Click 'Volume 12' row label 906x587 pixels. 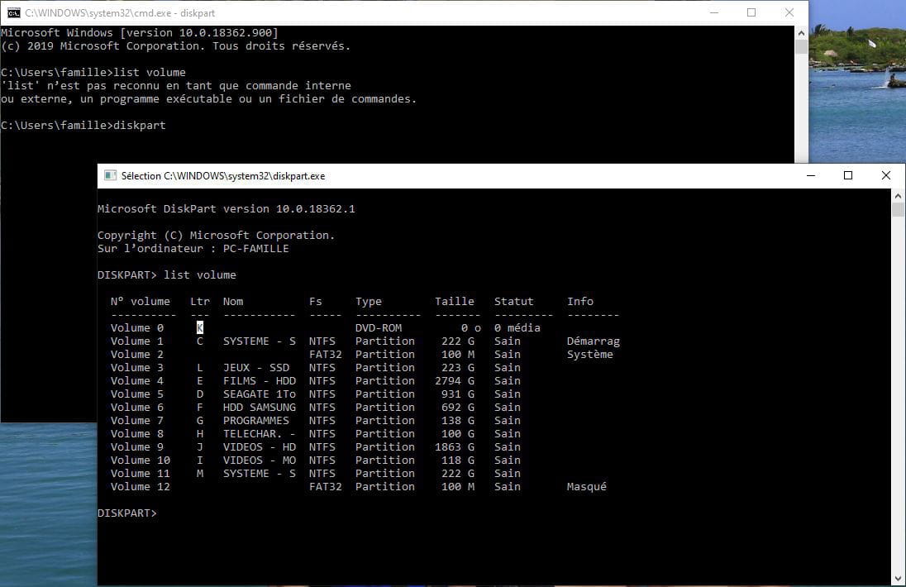141,487
